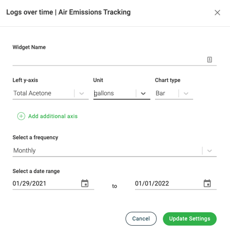Expand the Left y-axis chevron arrow
This screenshot has height=235, width=230.
click(82, 93)
